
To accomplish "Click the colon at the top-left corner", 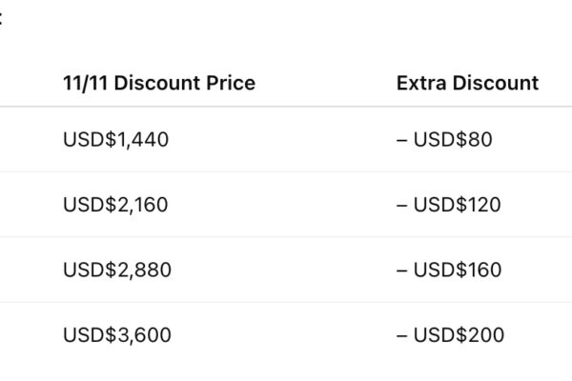I will tap(1, 17).
